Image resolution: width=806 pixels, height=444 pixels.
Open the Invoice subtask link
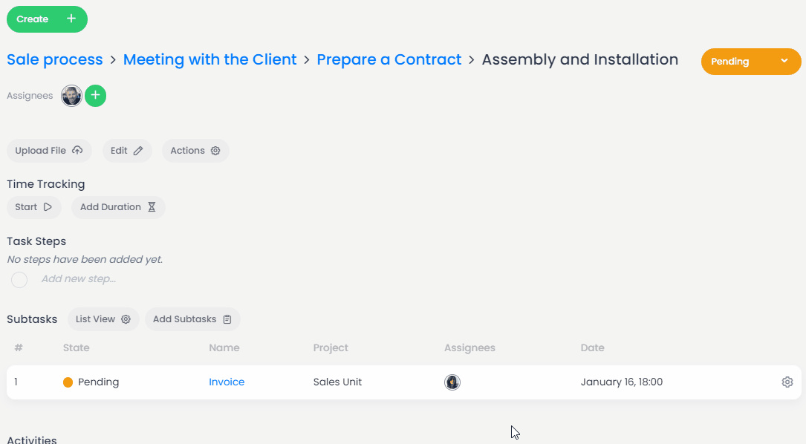coord(227,382)
